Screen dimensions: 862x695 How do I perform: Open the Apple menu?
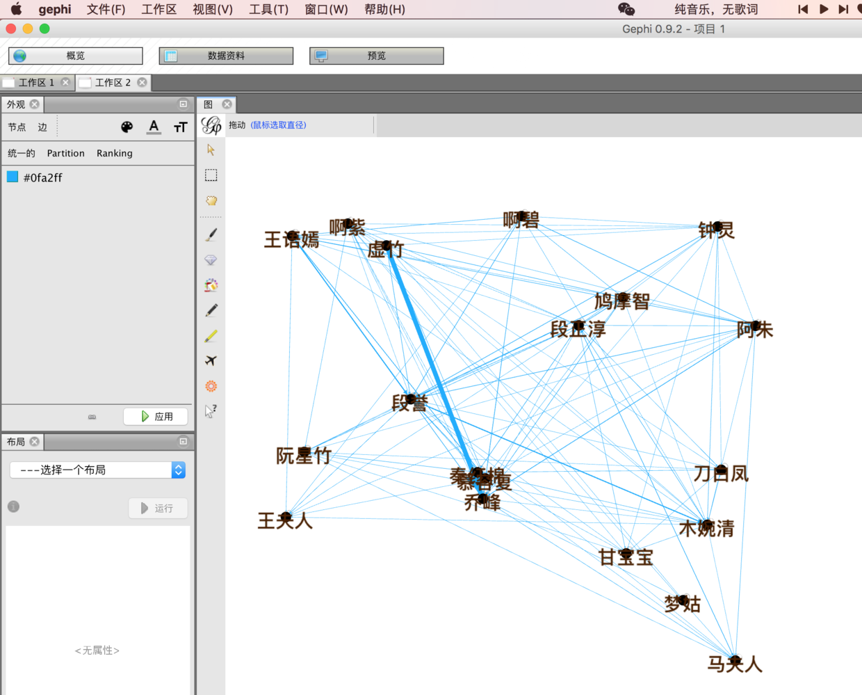16,9
